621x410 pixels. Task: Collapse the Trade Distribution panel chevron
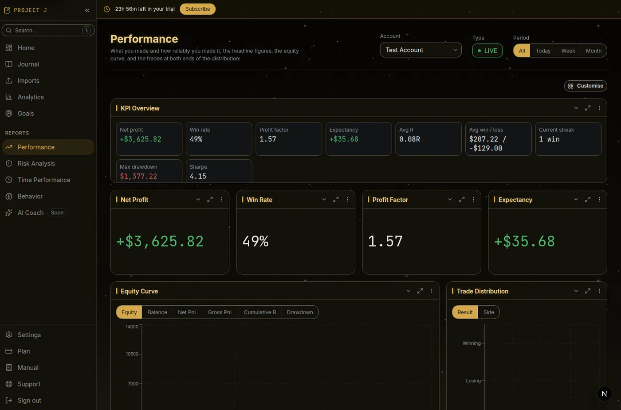576,291
